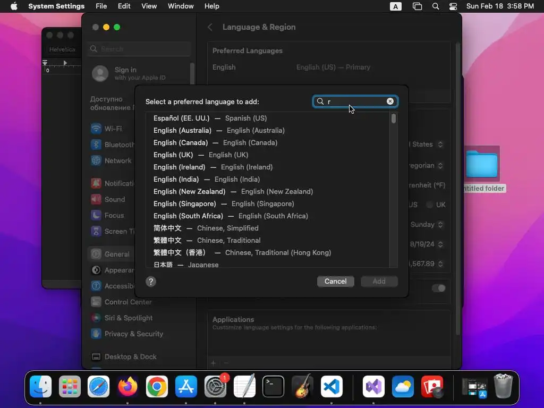Select English (Singapore) in the list
Viewport: 544px width, 408px height.
[268, 203]
